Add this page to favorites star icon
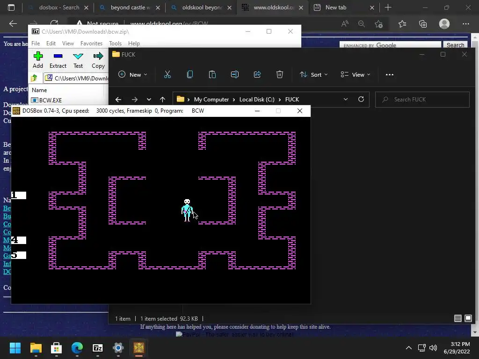The height and width of the screenshot is (359, 479). (x=379, y=24)
